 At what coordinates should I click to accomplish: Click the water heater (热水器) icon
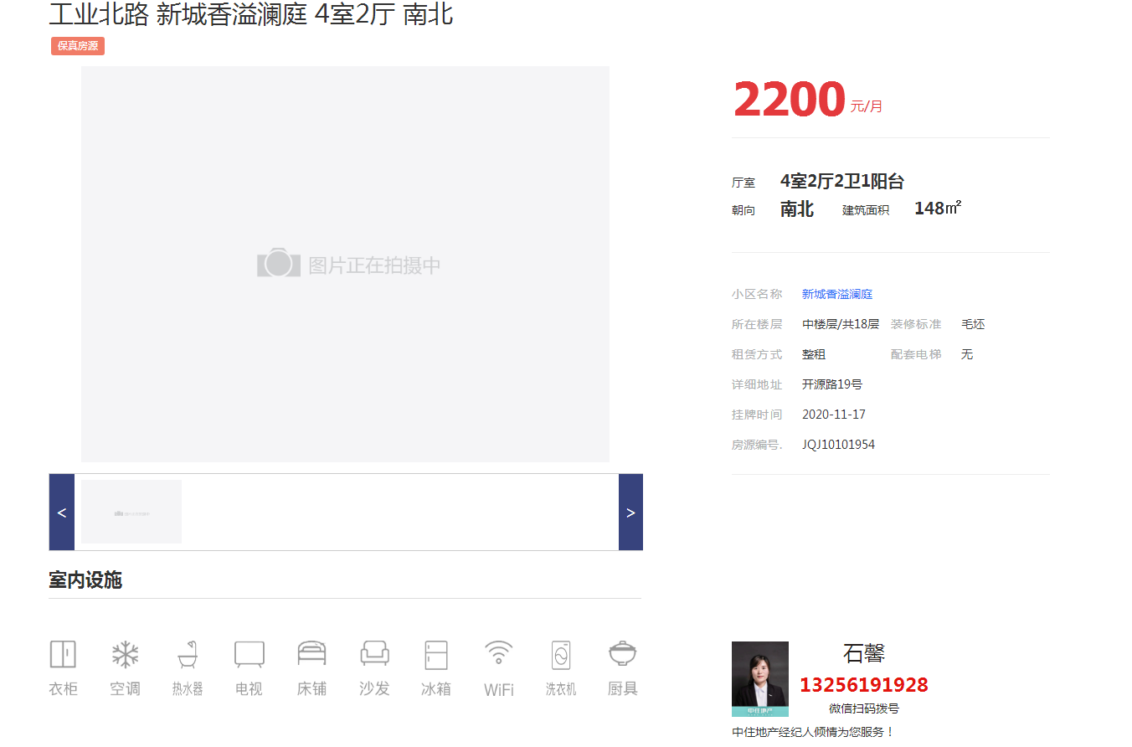(188, 654)
